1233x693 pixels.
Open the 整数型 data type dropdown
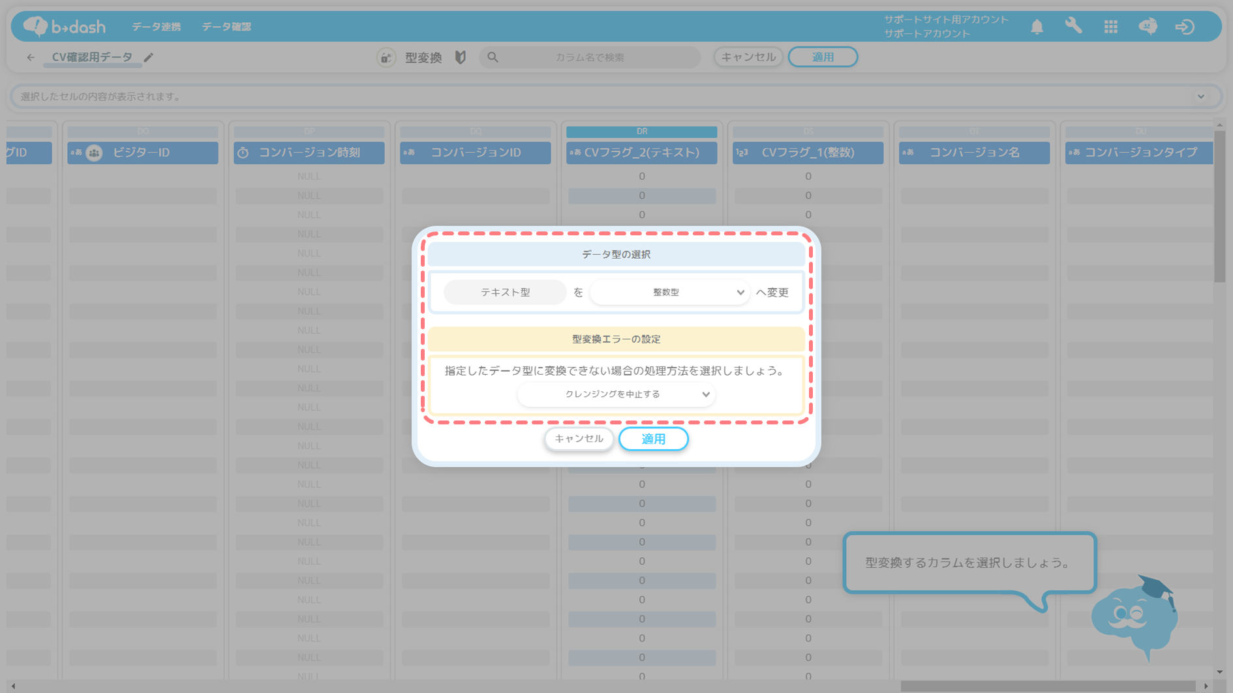[669, 292]
